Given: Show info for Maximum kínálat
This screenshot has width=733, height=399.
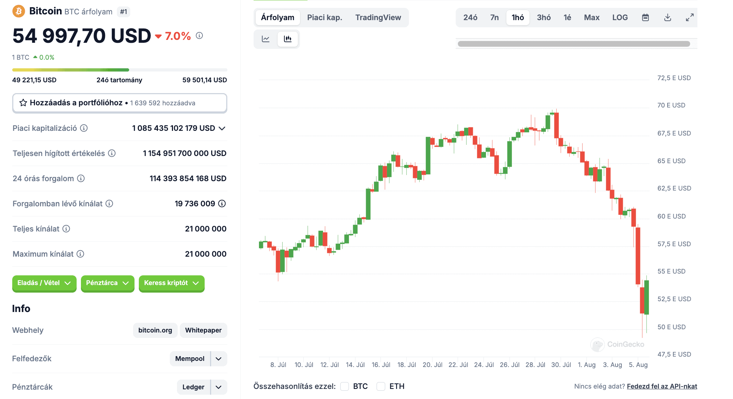Looking at the screenshot, I should tap(81, 254).
